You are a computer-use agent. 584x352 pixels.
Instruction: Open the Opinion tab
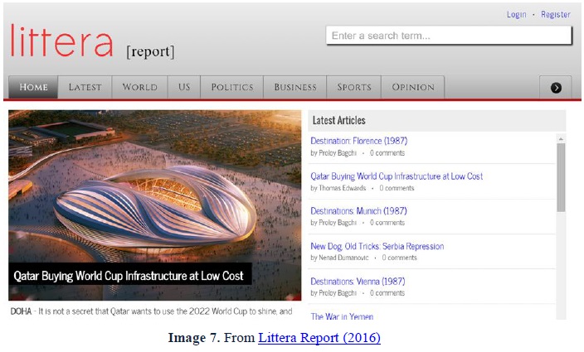coord(412,87)
